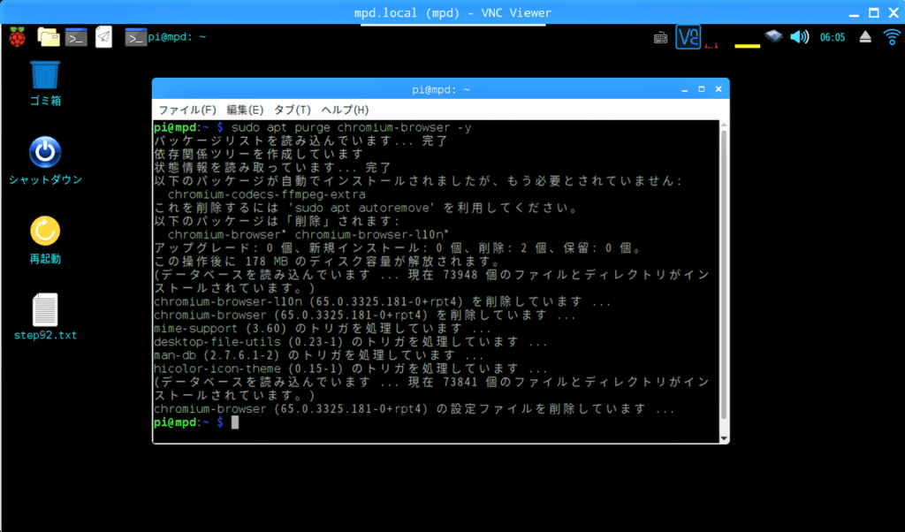Close the VNC Viewer window
The width and height of the screenshot is (905, 532).
(894, 12)
